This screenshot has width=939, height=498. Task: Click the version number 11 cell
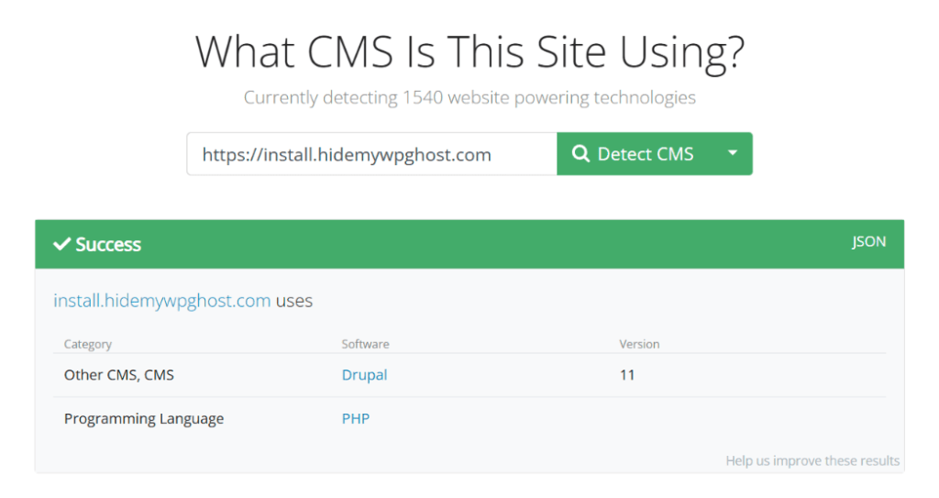point(627,375)
